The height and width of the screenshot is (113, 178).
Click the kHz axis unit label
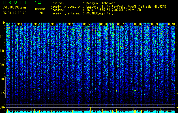[3, 23]
